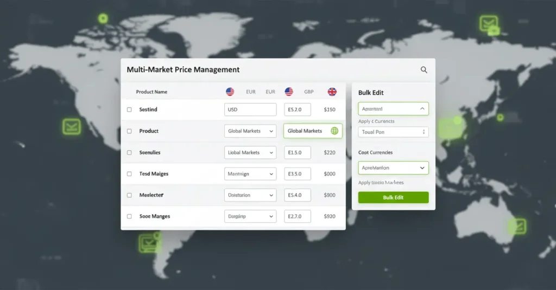This screenshot has width=556, height=290.
Task: Click the E1.5.0 price field
Action: pyautogui.click(x=298, y=153)
